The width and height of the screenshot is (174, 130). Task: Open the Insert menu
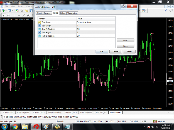pos(21,6)
